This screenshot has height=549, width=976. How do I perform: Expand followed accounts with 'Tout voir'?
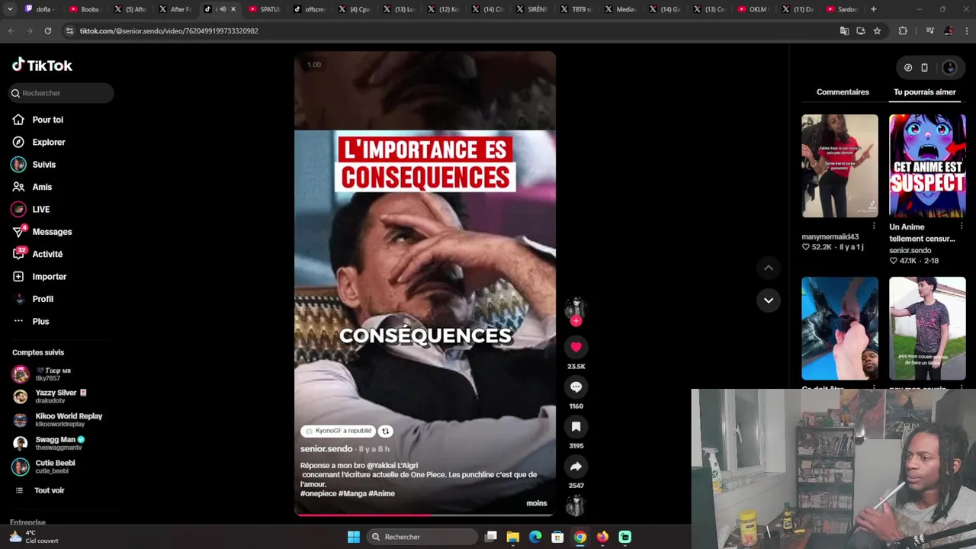coord(49,490)
